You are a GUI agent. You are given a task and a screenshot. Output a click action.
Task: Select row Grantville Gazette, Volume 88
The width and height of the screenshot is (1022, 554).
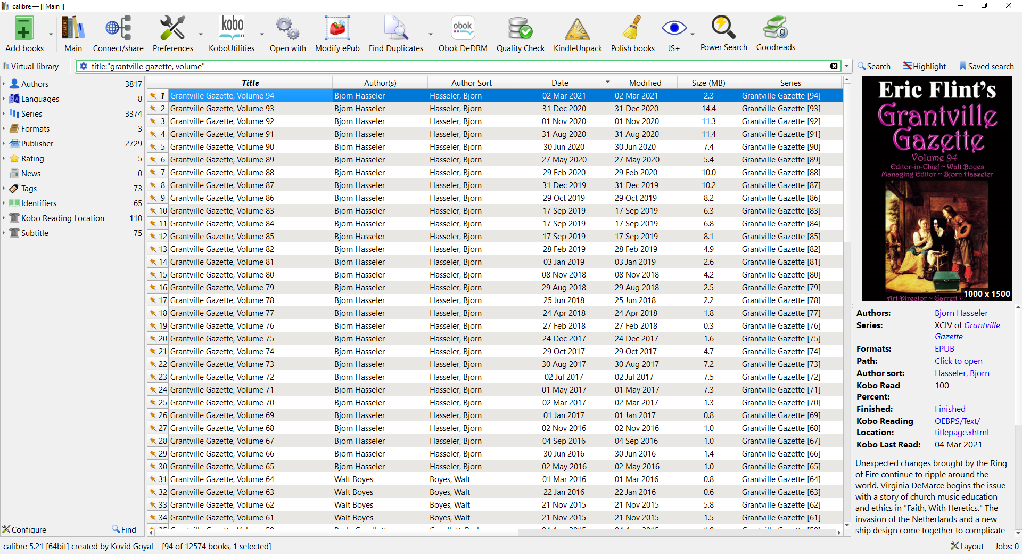[495, 172]
